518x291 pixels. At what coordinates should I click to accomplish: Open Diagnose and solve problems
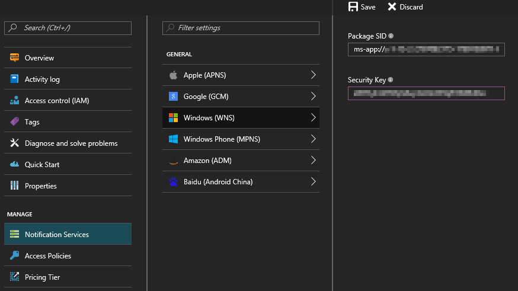[x=71, y=143]
